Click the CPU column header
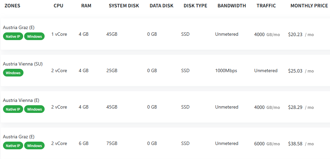Viewport: 330px width, 159px height. pos(58,6)
